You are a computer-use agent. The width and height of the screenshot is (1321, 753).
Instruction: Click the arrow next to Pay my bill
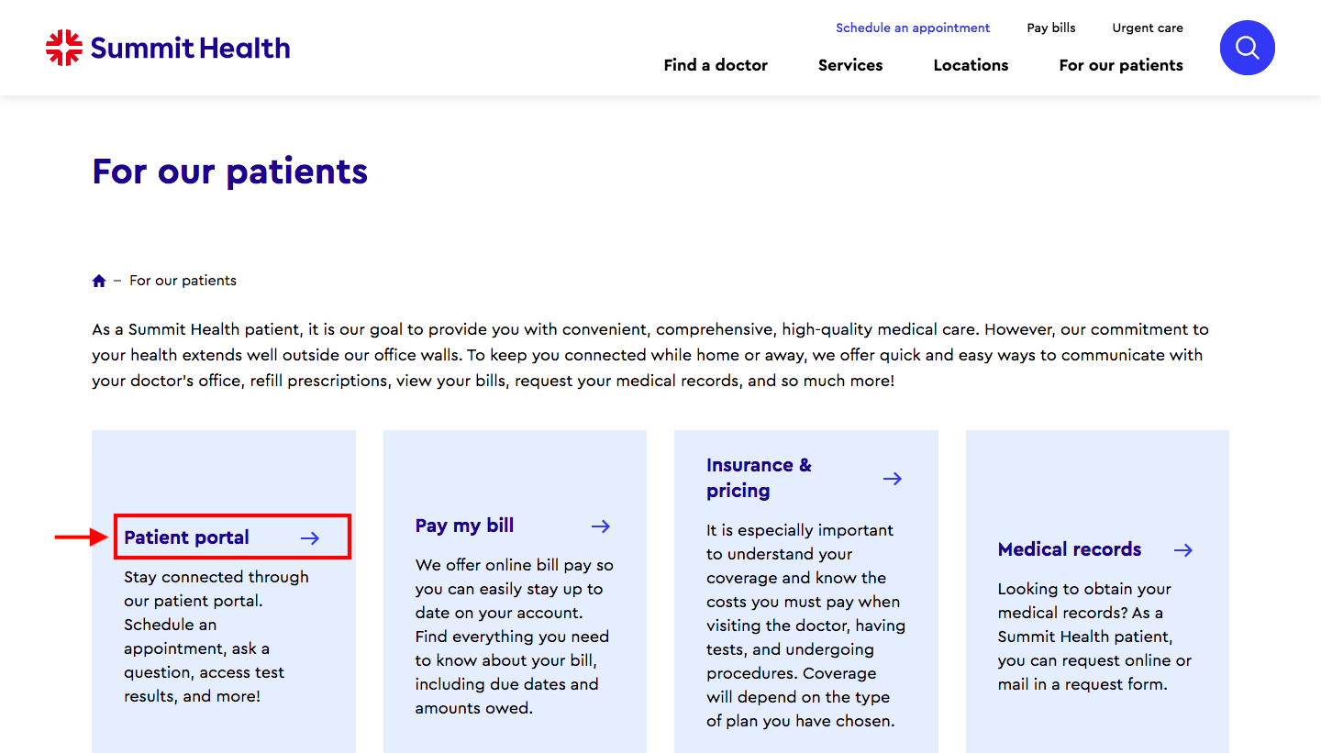[x=601, y=526]
